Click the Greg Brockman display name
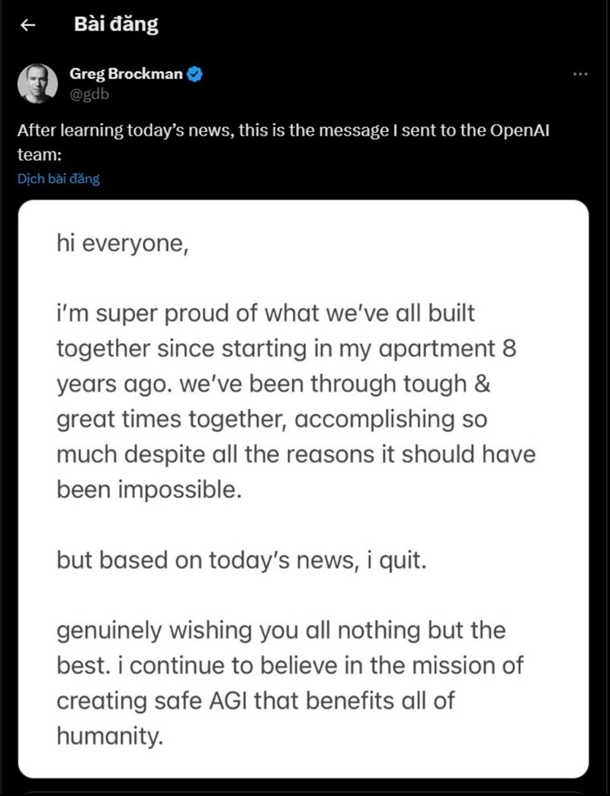 [126, 74]
